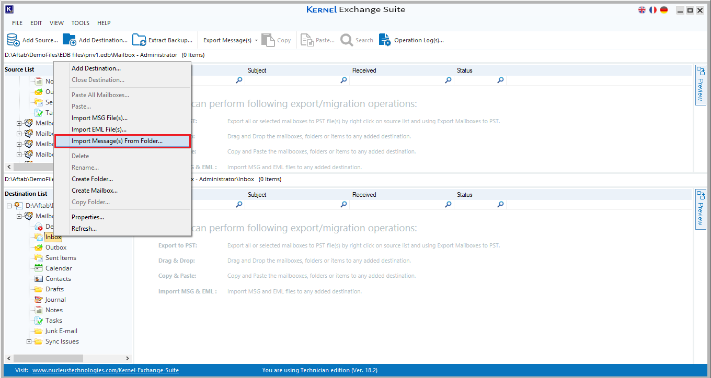Viewport: 711px width, 378px height.
Task: Open the upper Preview side panel
Action: (701, 85)
